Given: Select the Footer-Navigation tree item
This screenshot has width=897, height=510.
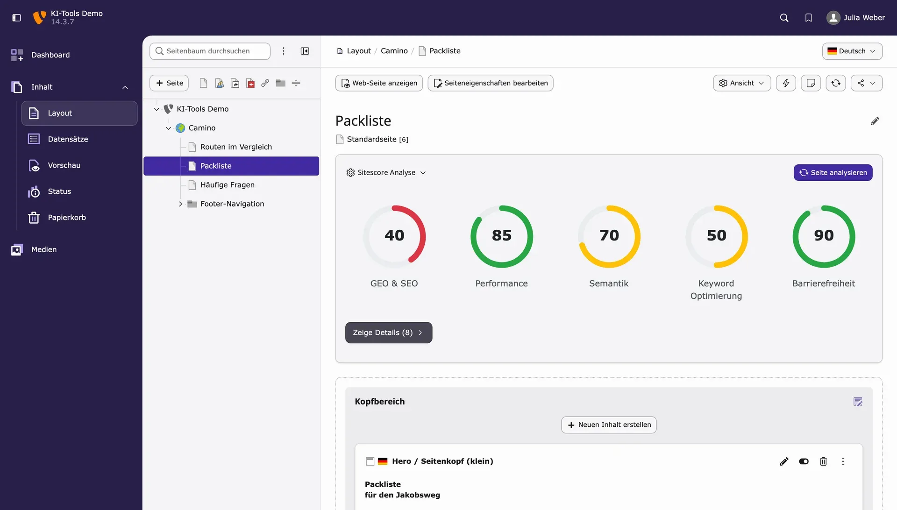Looking at the screenshot, I should click(x=231, y=204).
